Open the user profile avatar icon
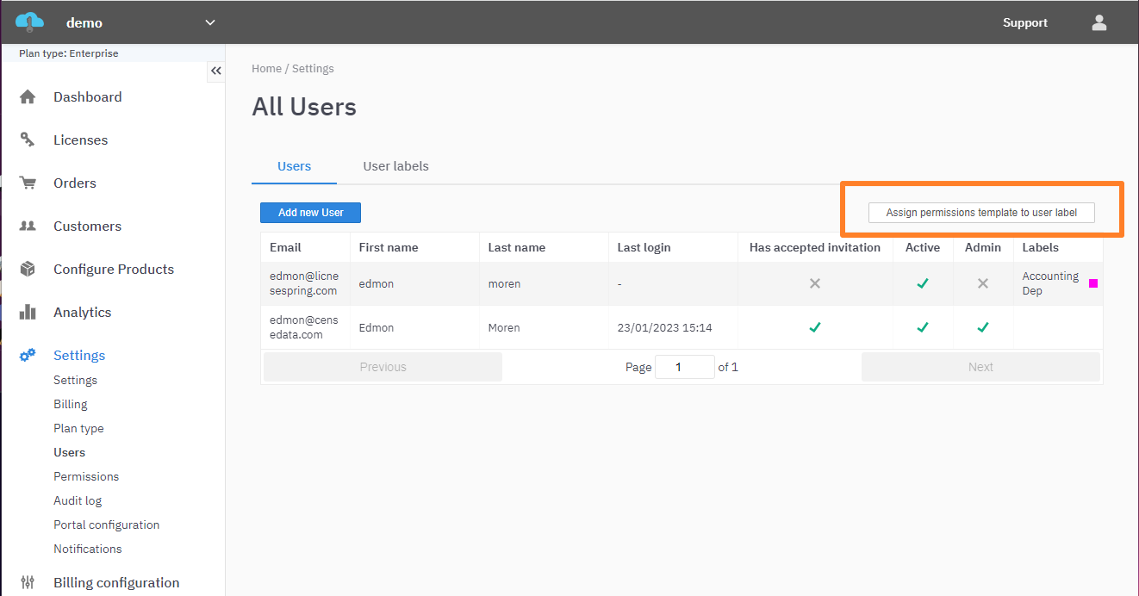1139x596 pixels. (1099, 23)
